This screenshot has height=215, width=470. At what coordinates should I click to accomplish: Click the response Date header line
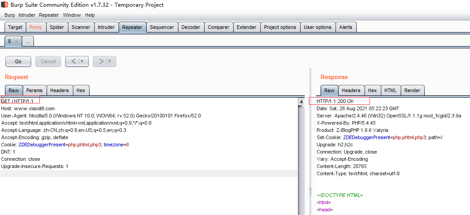(358, 108)
